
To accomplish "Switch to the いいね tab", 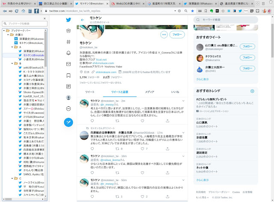I will (175, 92).
